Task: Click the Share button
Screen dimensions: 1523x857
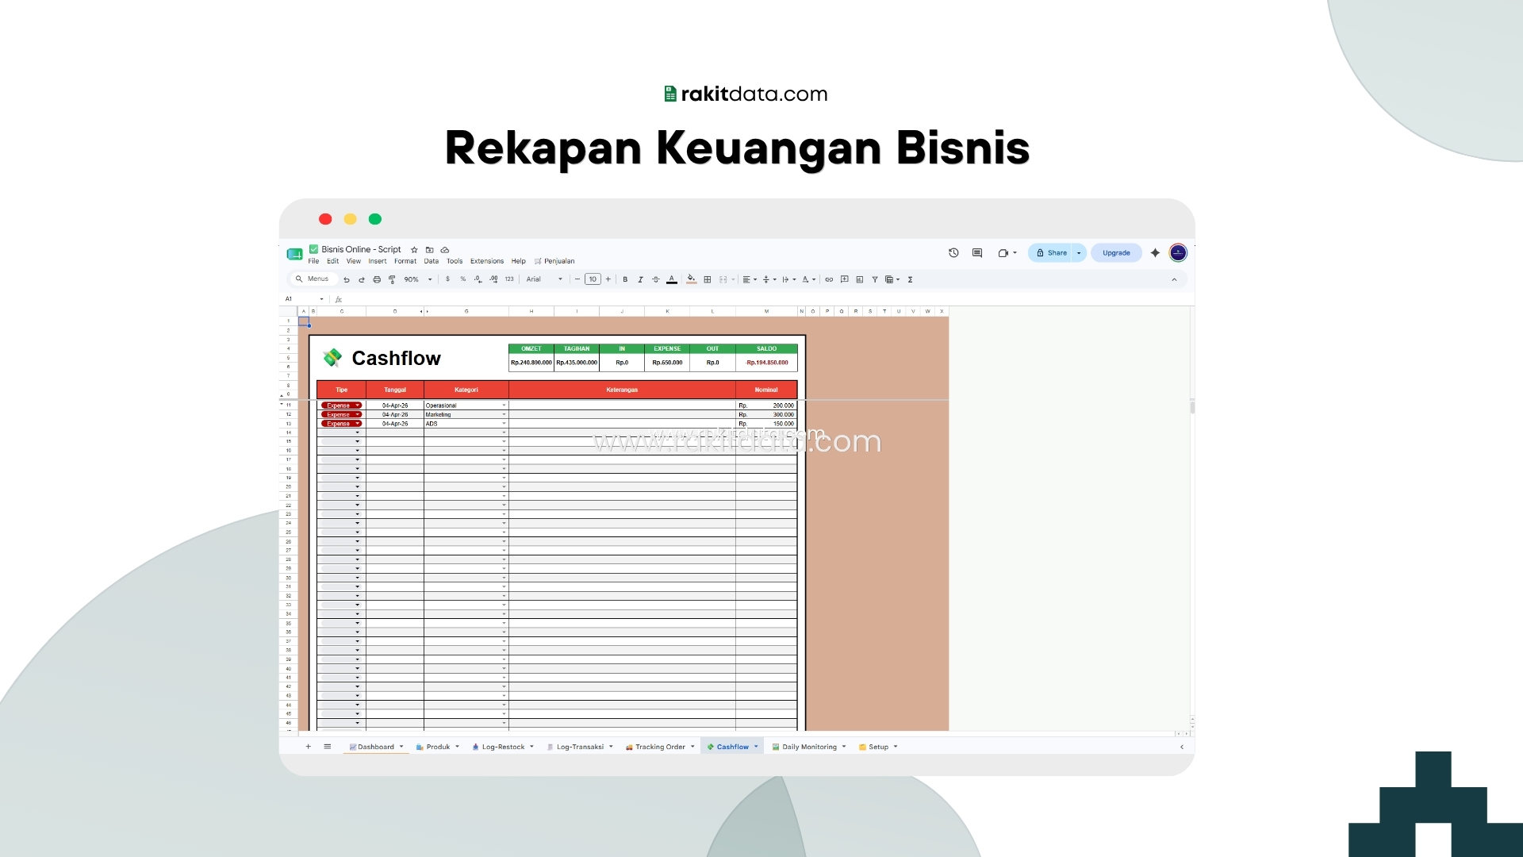Action: pos(1051,253)
